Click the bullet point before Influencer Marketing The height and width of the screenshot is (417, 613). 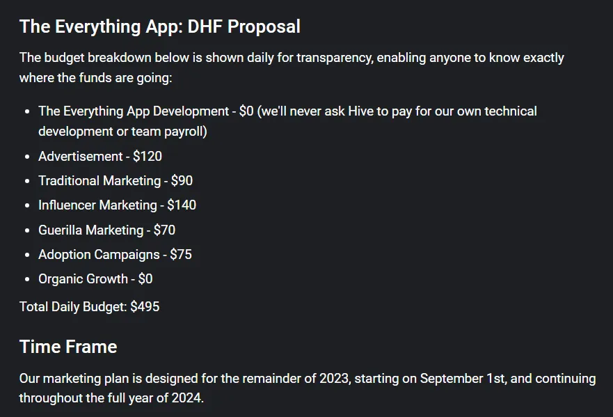(x=27, y=205)
